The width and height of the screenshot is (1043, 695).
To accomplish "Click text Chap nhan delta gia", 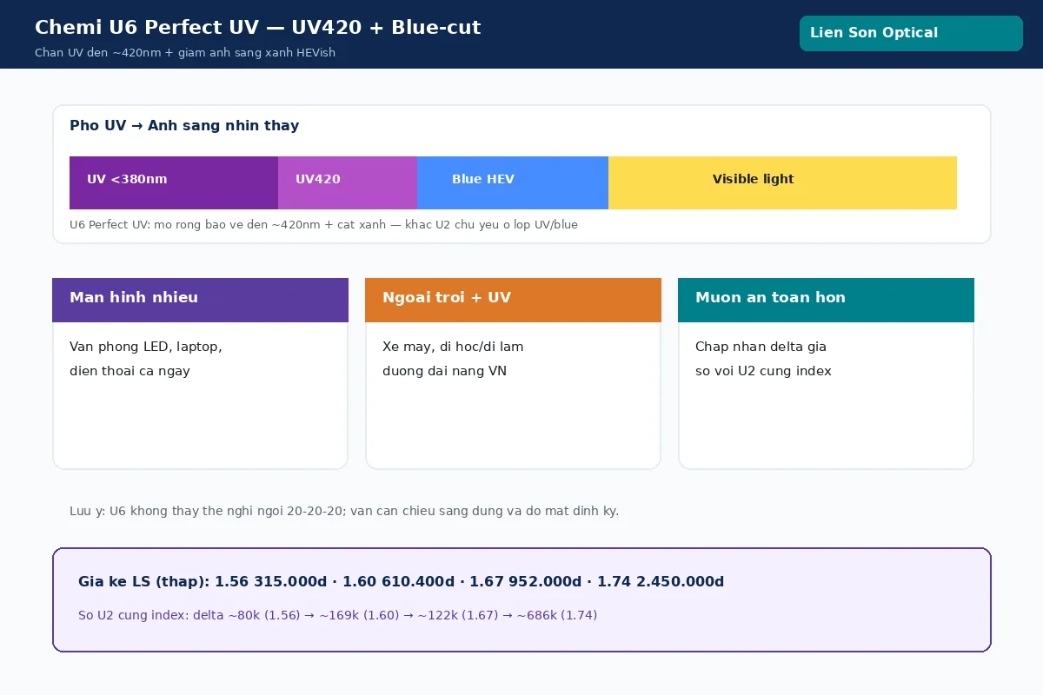I will tap(761, 347).
